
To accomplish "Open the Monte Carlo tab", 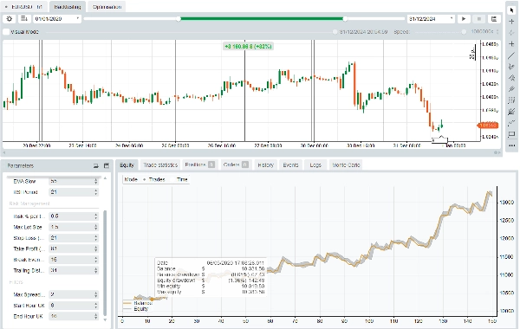I will point(346,165).
